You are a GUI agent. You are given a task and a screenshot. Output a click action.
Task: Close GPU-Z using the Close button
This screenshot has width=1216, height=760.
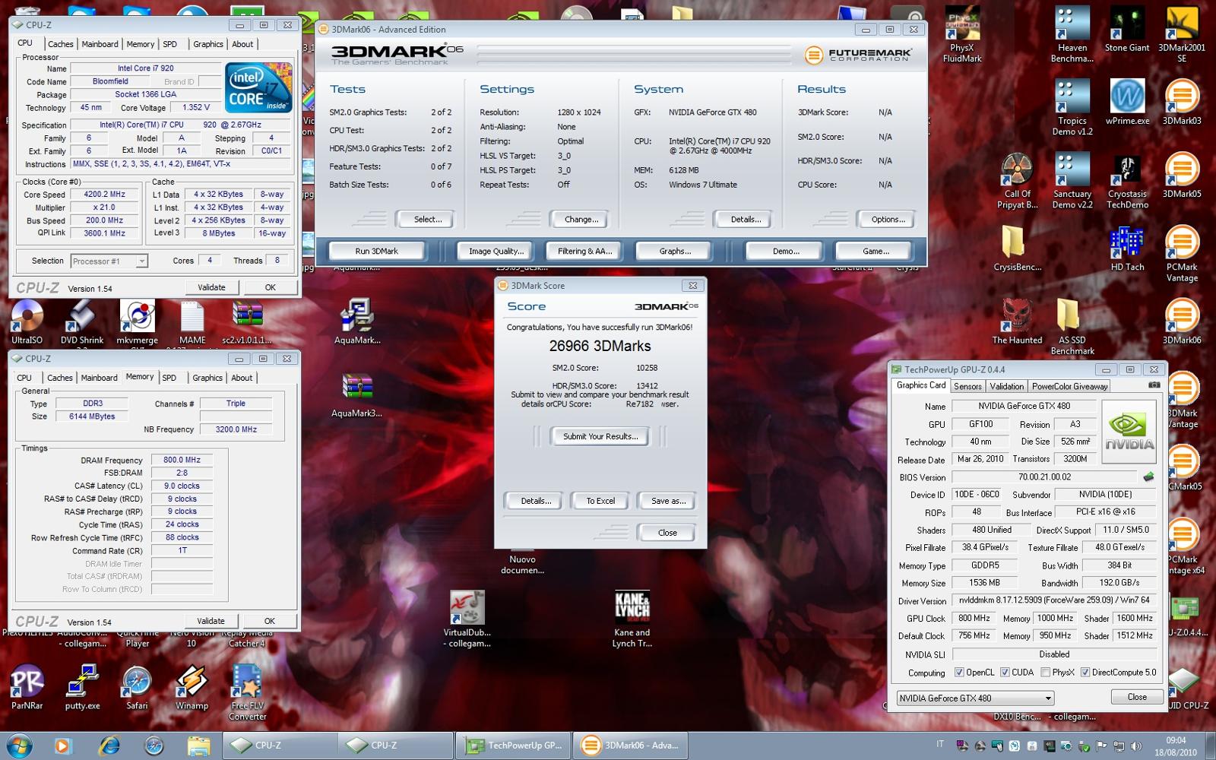[1137, 697]
